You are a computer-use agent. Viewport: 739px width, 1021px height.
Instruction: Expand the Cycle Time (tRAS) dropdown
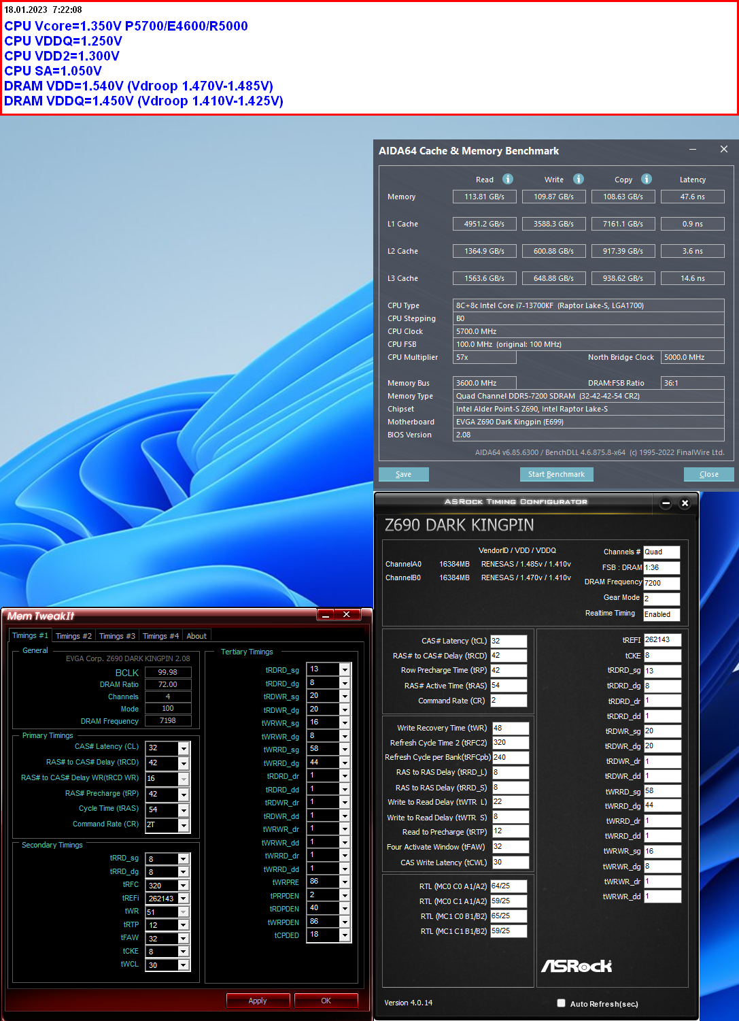click(184, 809)
